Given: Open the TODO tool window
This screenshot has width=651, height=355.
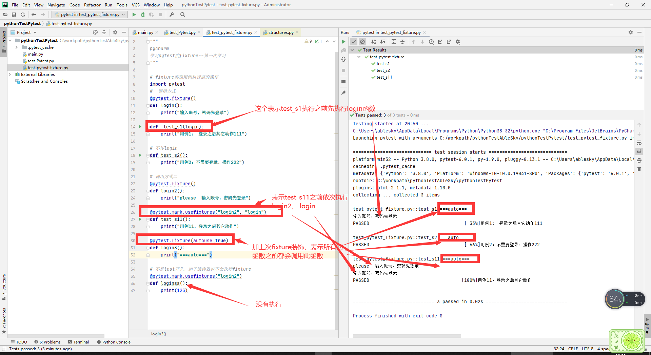Looking at the screenshot, I should pos(19,342).
